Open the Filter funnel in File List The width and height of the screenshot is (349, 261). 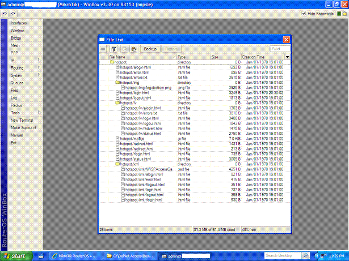(113, 49)
